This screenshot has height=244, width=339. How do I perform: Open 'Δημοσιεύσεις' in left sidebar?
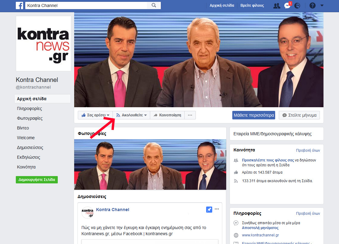pyautogui.click(x=30, y=147)
